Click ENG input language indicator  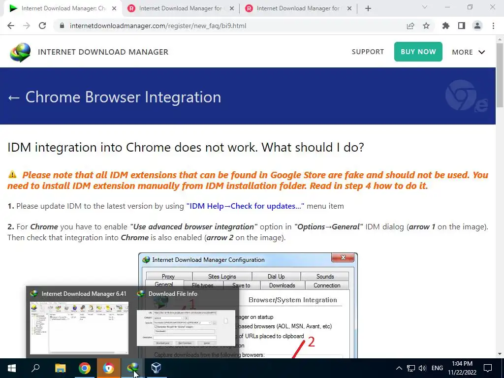point(437,368)
